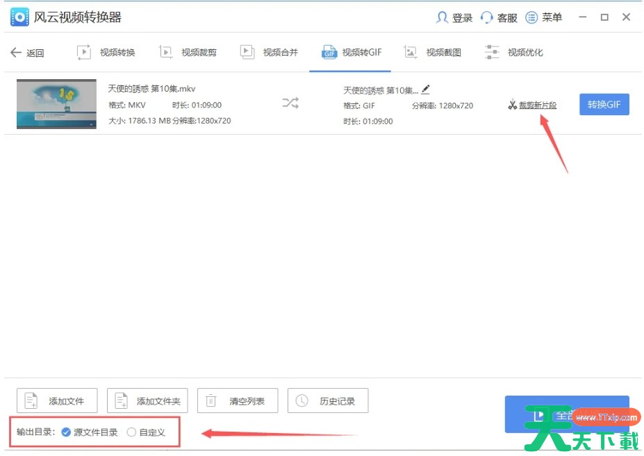This screenshot has height=456, width=644.
Task: Click the blue 转换GIF button
Action: point(603,104)
